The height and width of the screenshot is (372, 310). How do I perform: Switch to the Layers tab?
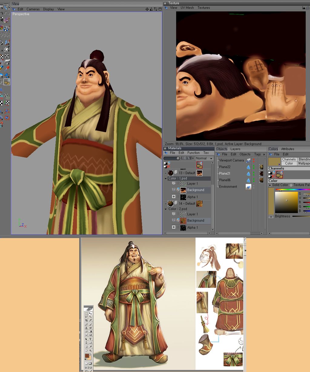coord(235,149)
